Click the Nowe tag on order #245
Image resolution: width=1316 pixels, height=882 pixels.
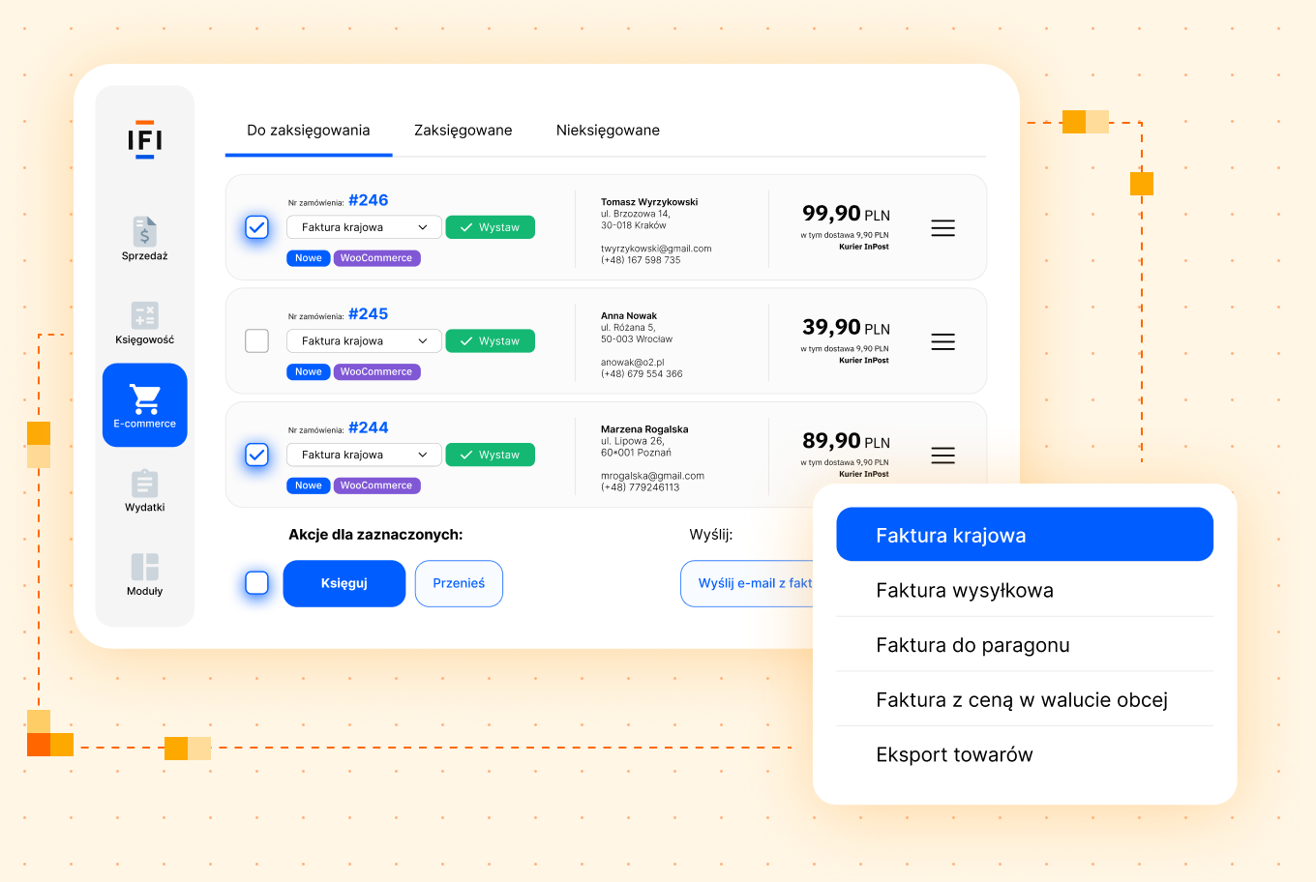point(309,371)
